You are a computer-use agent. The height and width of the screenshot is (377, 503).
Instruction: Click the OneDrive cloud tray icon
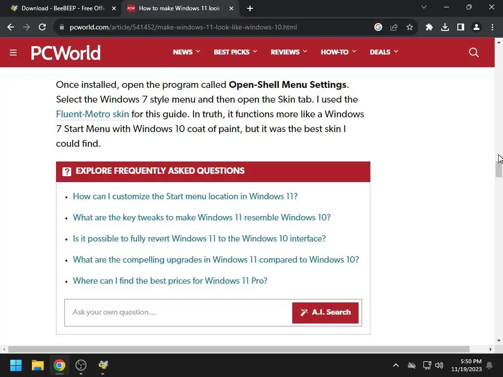[412, 365]
